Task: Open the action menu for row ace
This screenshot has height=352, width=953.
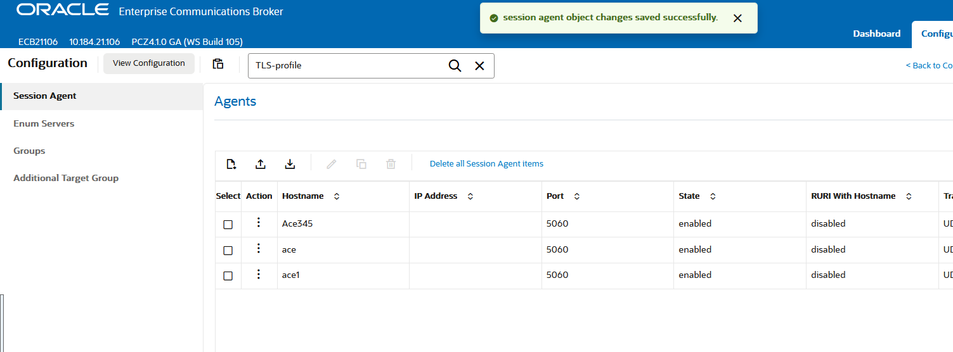Action: click(259, 248)
